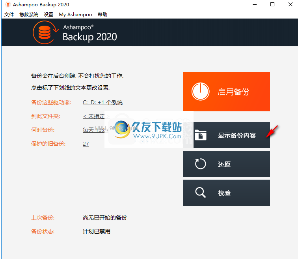Maximize the Ashampoo Backup window
This screenshot has height=259, width=298.
tap(272, 4)
